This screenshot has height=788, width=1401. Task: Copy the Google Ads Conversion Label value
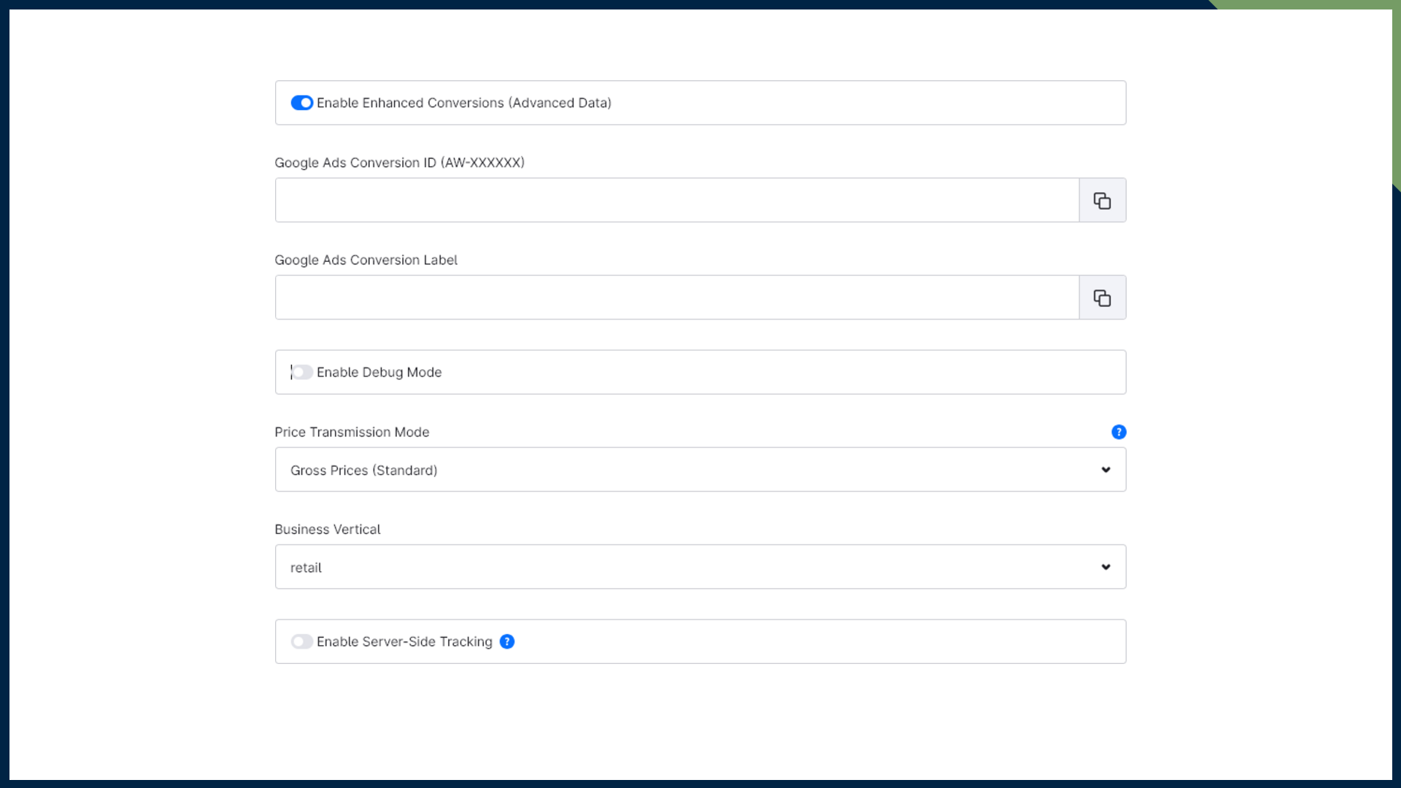1102,298
